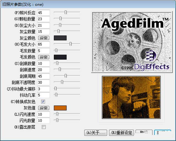
Task: Click the 照片反应 slider handle
Action: tap(66, 12)
